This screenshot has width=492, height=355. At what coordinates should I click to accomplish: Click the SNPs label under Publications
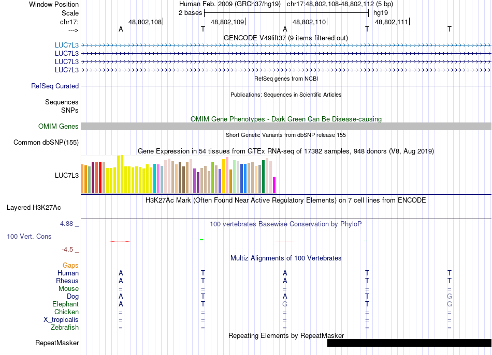click(x=70, y=110)
